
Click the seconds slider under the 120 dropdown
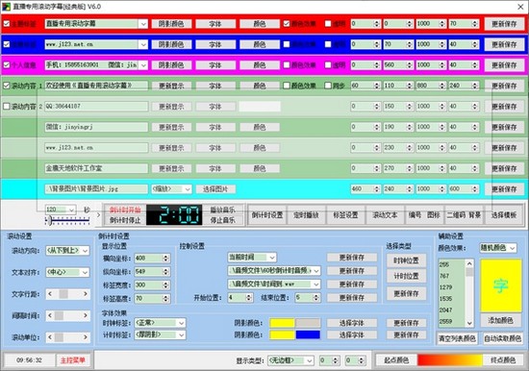67,221
